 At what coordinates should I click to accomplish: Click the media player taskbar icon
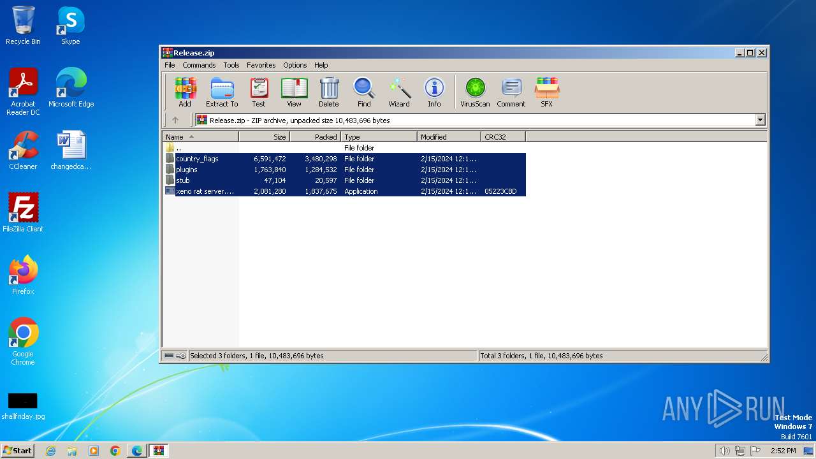94,451
